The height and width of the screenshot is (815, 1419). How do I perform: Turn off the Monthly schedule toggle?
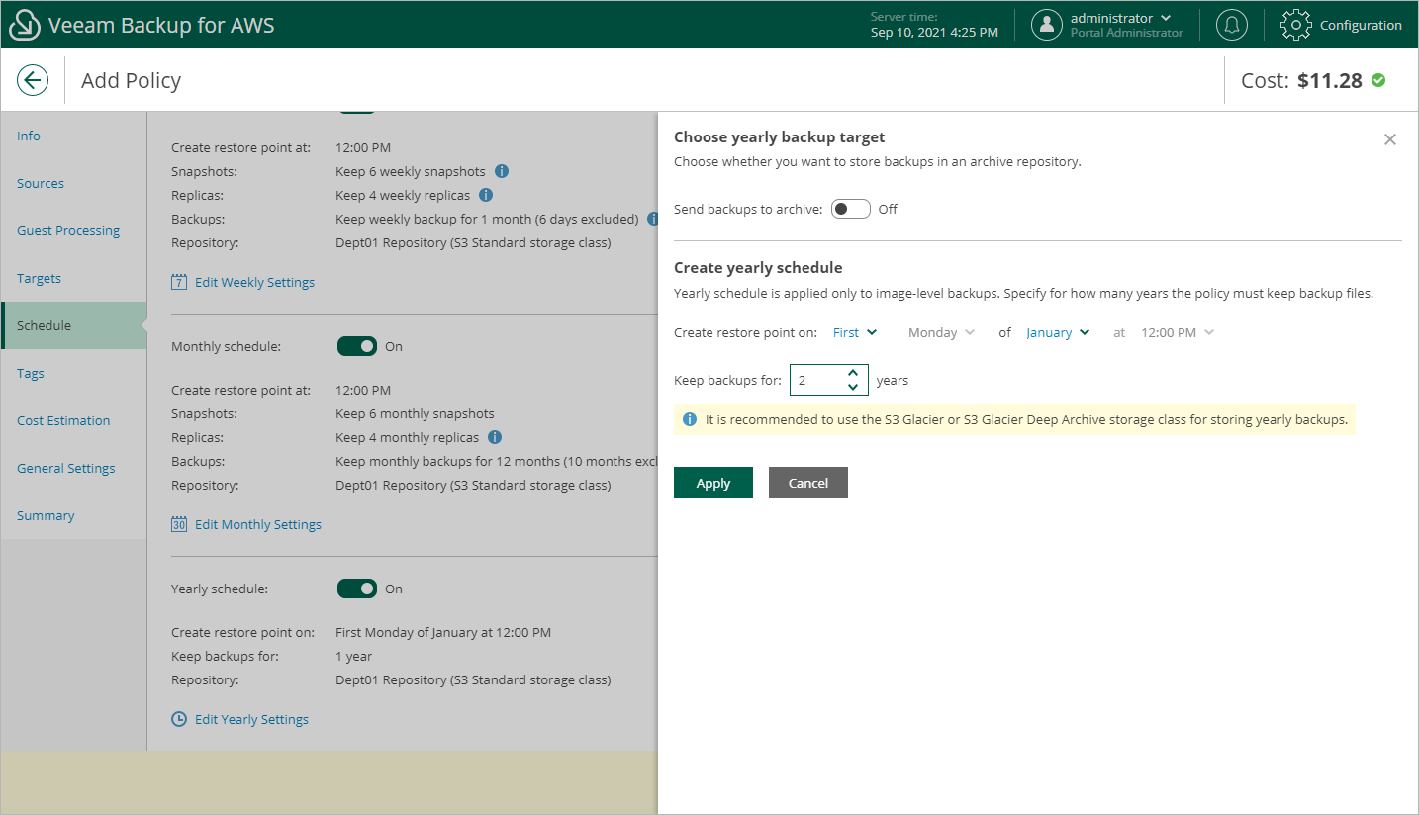(357, 346)
